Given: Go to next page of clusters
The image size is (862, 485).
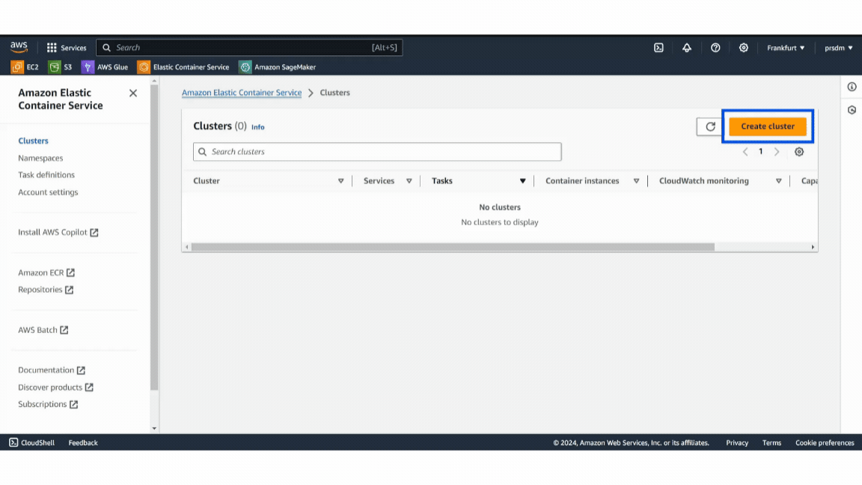Looking at the screenshot, I should click(x=776, y=152).
